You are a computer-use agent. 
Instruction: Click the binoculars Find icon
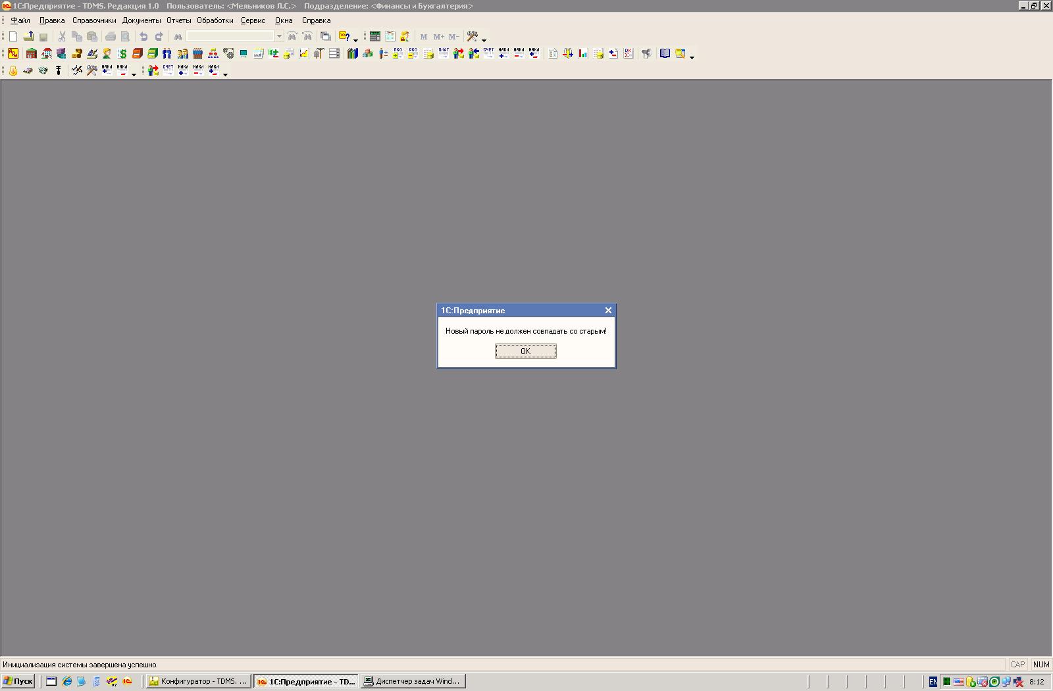point(178,36)
